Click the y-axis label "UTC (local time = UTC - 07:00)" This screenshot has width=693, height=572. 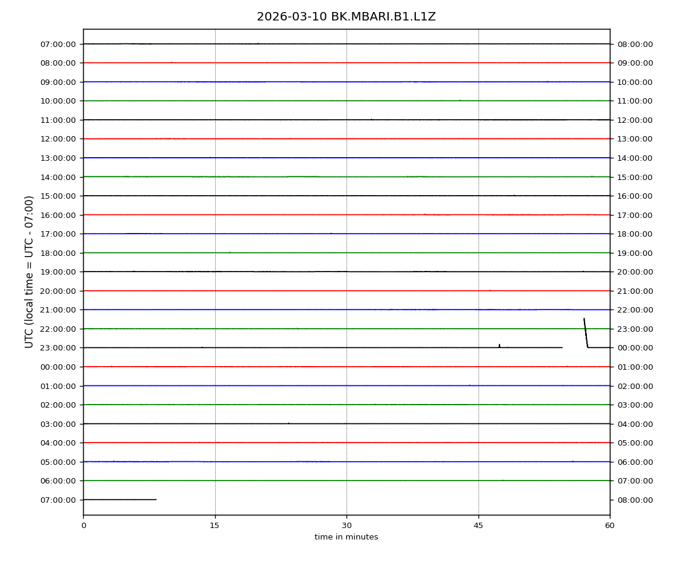tap(30, 272)
